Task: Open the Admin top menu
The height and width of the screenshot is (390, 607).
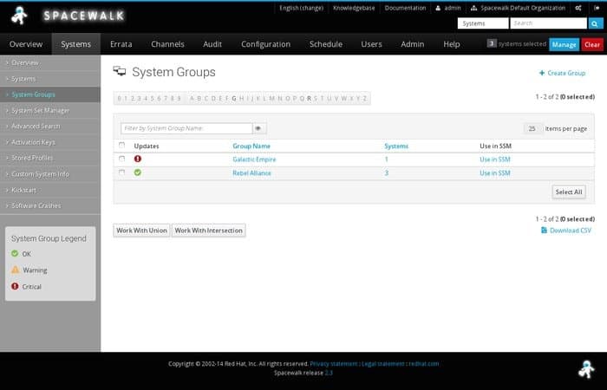Action: (412, 44)
